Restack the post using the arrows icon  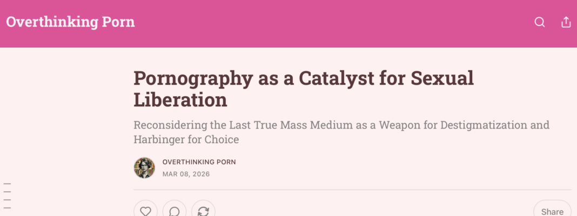(203, 211)
